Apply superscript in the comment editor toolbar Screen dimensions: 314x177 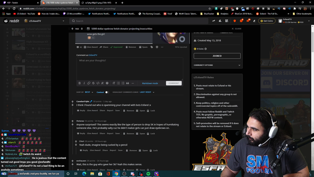(103, 83)
